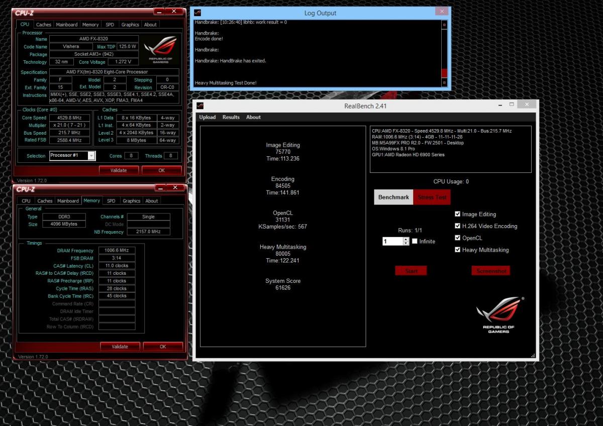Image resolution: width=603 pixels, height=426 pixels.
Task: Click the red Screenshot button
Action: click(x=491, y=271)
